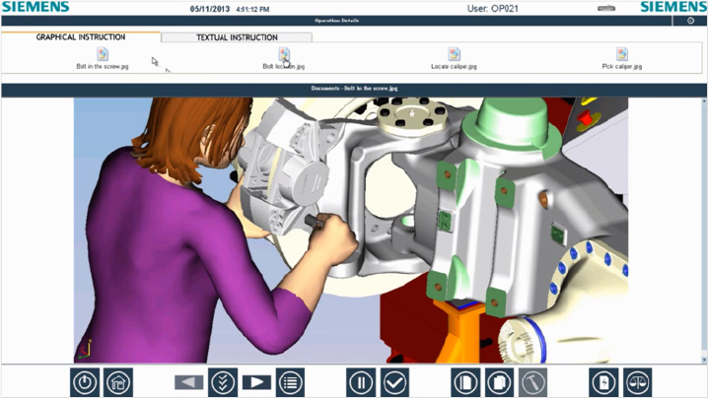Click the home icon in bottom toolbar
Viewport: 708px width, 398px height.
coord(116,382)
